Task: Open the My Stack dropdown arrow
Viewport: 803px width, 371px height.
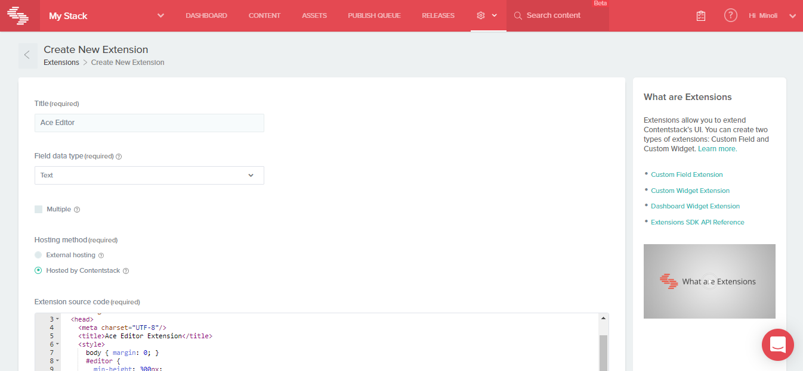Action: [160, 15]
